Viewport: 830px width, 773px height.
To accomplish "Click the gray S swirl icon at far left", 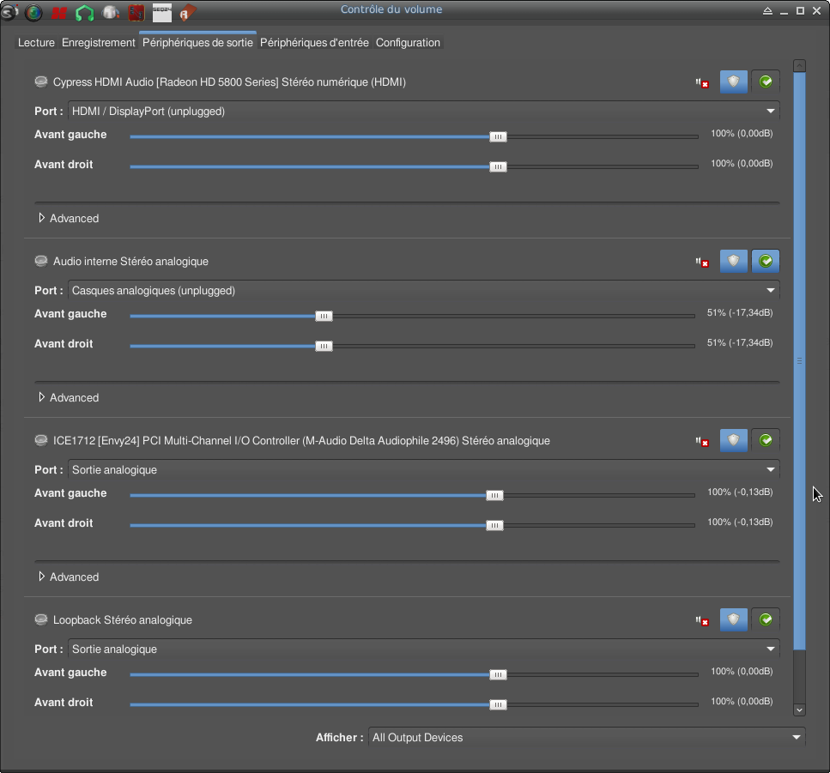I will pos(9,12).
